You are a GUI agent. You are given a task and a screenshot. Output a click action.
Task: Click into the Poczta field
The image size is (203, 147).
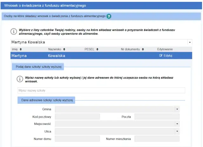pos(157,117)
